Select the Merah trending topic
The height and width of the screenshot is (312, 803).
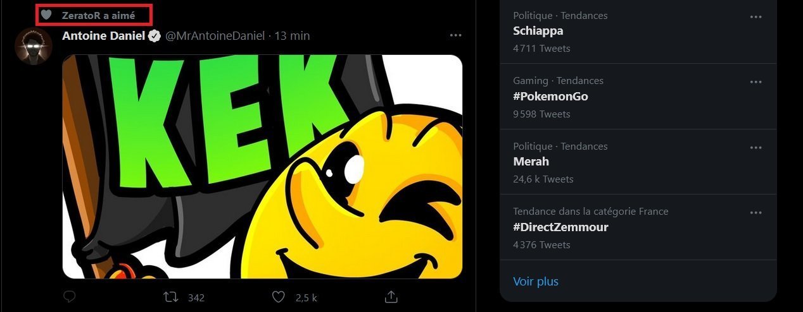[531, 162]
